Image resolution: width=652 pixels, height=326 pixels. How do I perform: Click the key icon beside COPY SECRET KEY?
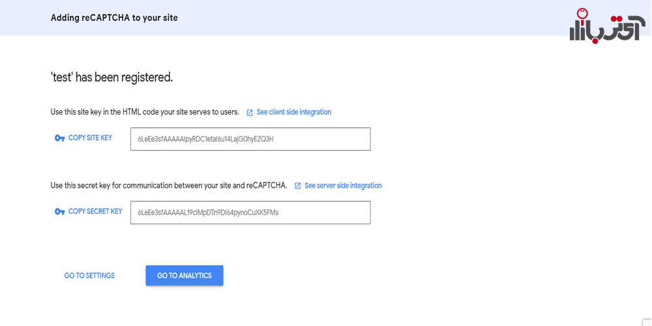59,212
